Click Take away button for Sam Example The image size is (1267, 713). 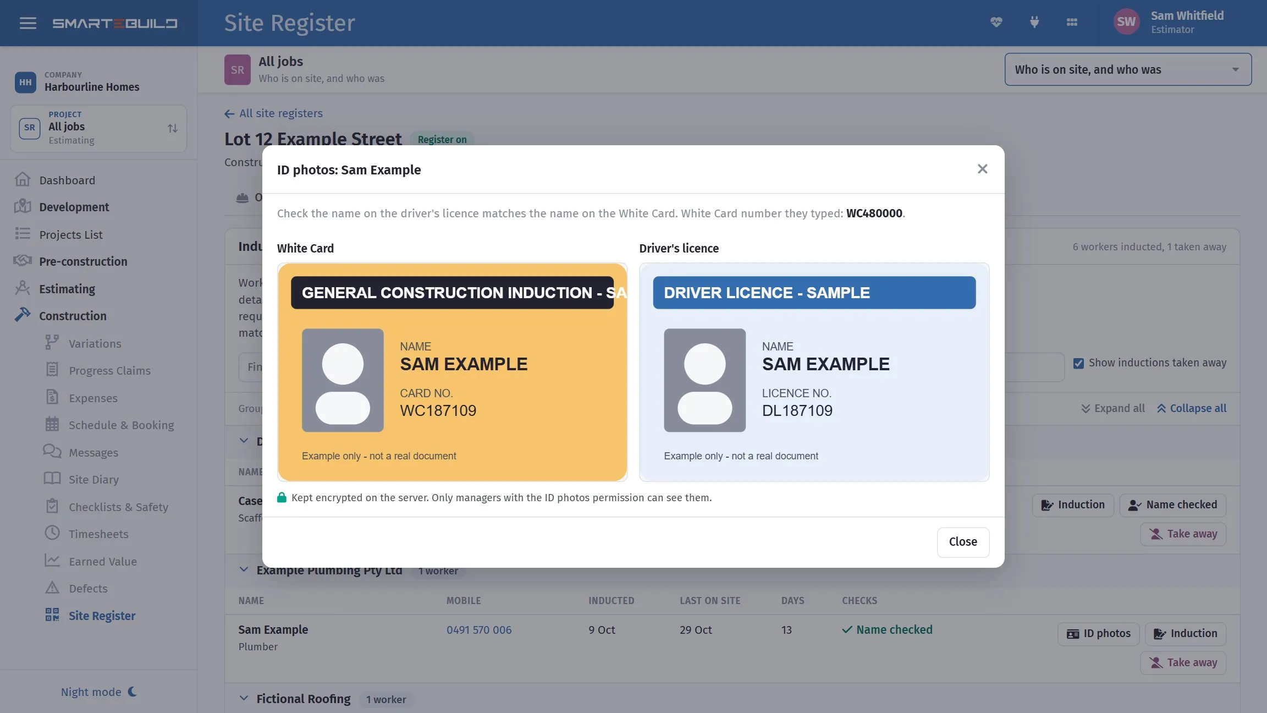[1183, 663]
